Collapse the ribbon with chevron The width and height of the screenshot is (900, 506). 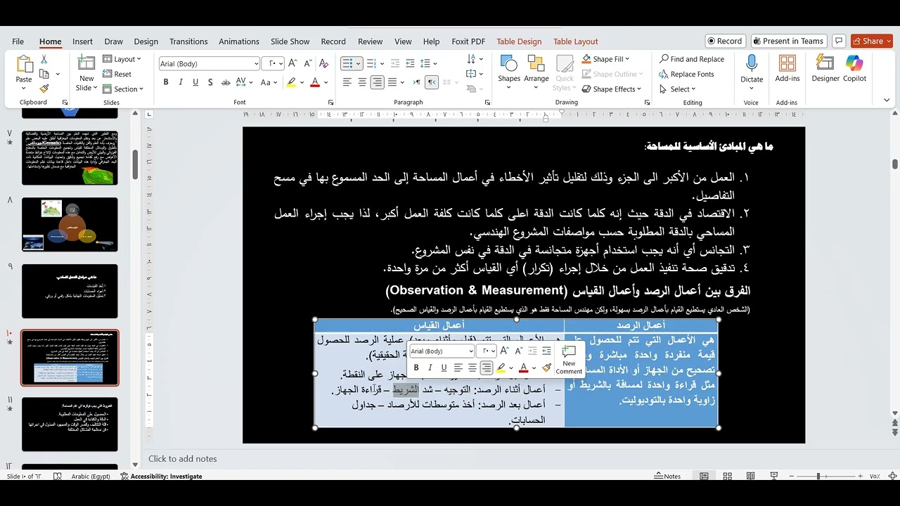coord(887,102)
